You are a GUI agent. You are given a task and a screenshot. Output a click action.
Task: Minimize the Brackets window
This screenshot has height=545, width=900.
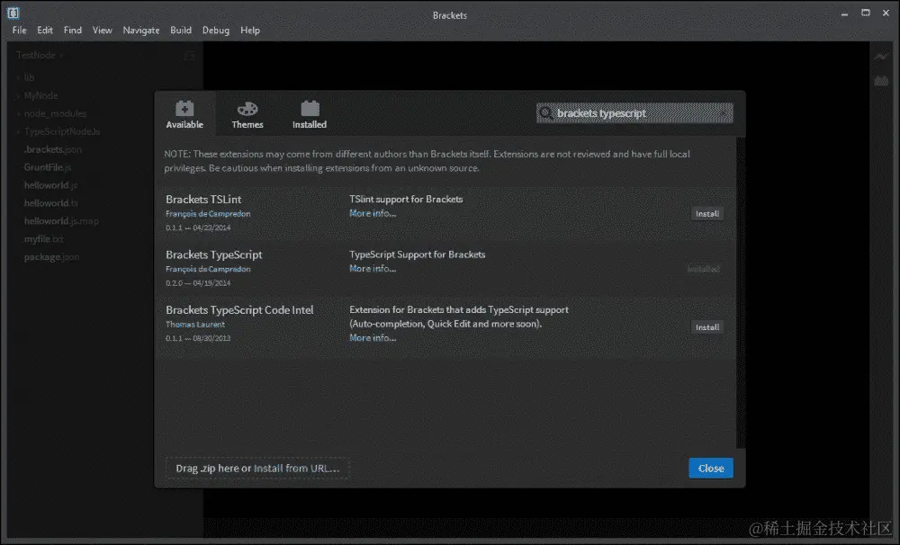tap(844, 13)
